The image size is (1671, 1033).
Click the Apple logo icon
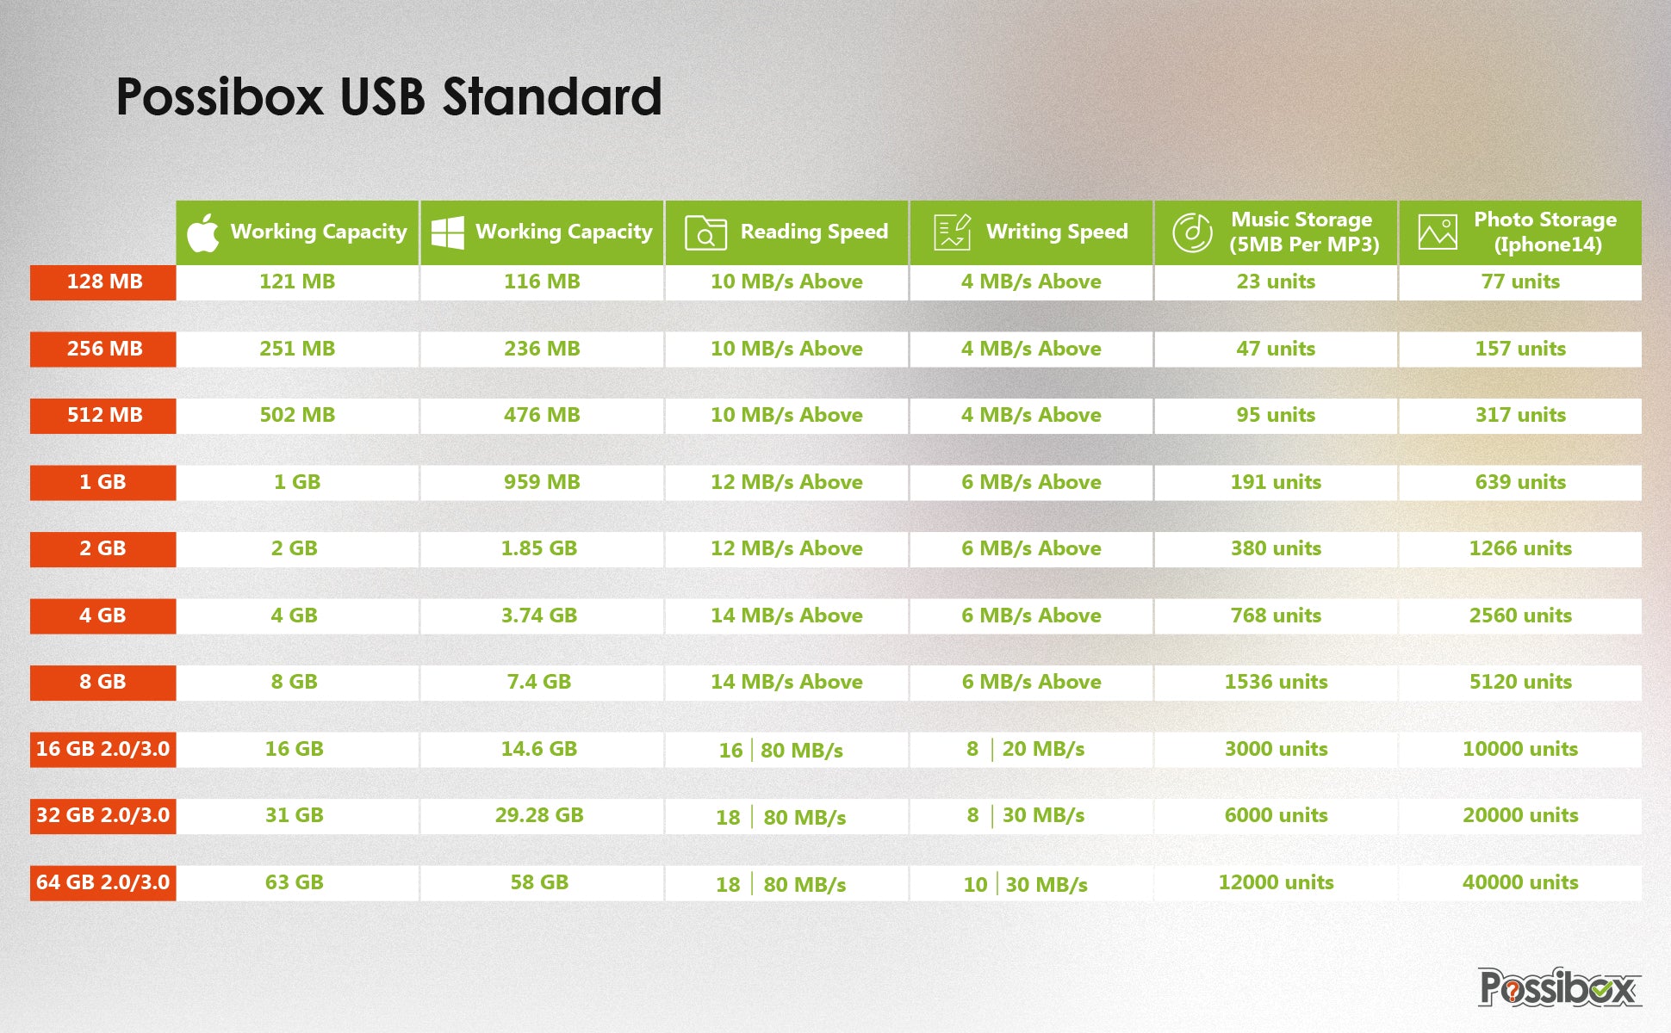point(203,232)
